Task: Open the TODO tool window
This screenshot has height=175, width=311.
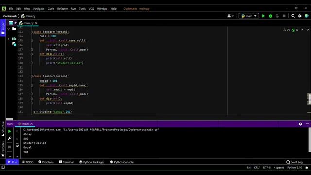Action: click(27, 162)
